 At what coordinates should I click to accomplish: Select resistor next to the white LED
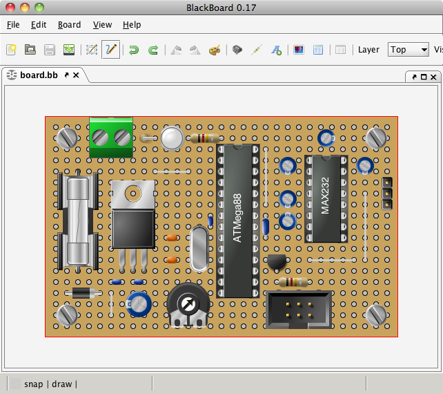[x=205, y=138]
